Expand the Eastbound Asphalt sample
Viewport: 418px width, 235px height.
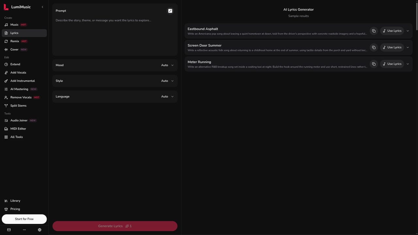tap(408, 31)
